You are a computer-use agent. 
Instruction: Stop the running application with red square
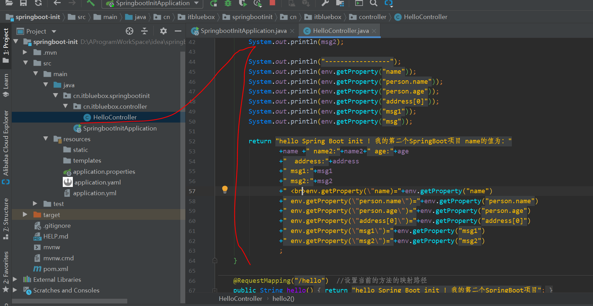pyautogui.click(x=272, y=3)
